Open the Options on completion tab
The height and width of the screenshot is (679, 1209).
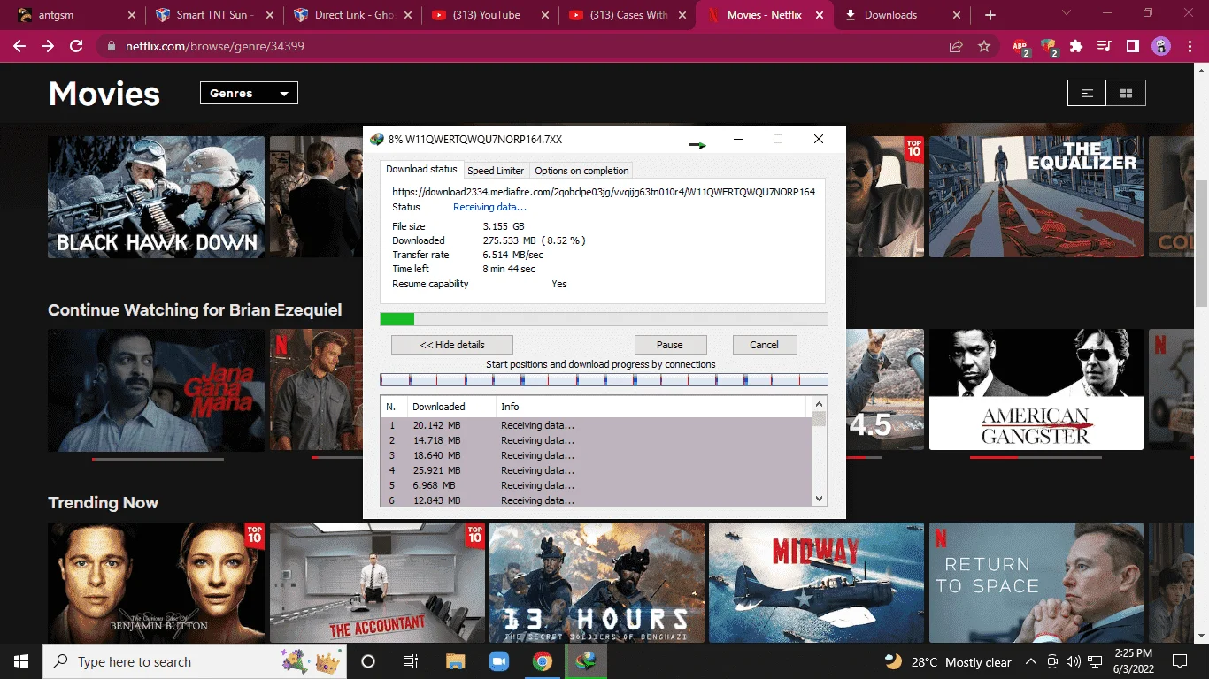coord(581,171)
